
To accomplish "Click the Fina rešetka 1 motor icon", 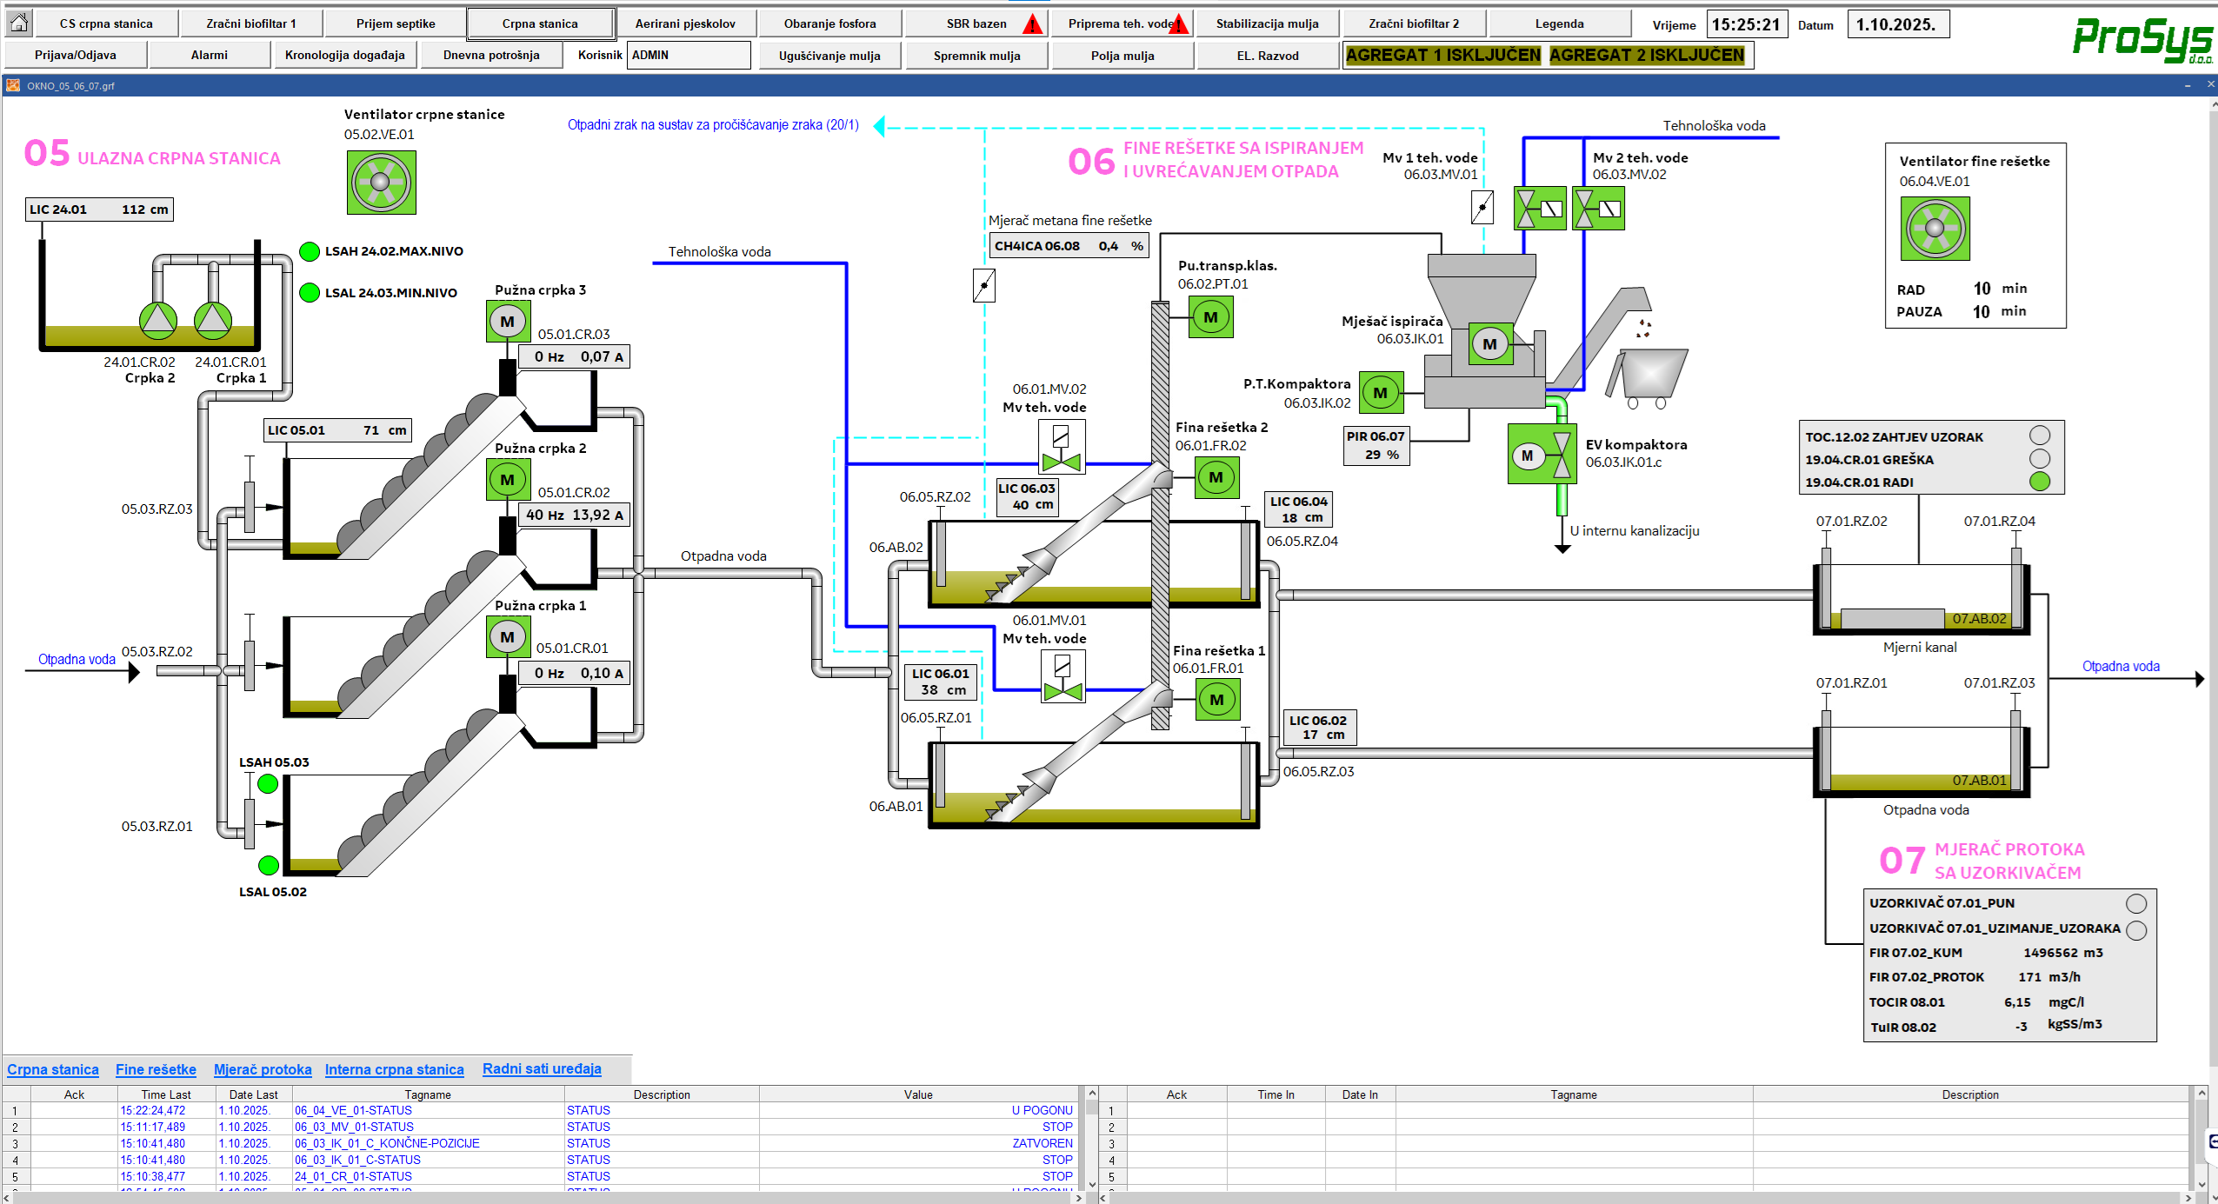I will point(1216,700).
